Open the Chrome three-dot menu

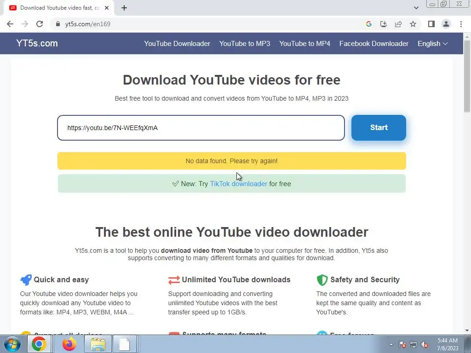point(461,24)
